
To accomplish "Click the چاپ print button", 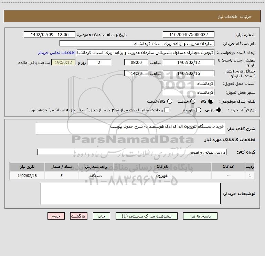I will (x=102, y=216).
